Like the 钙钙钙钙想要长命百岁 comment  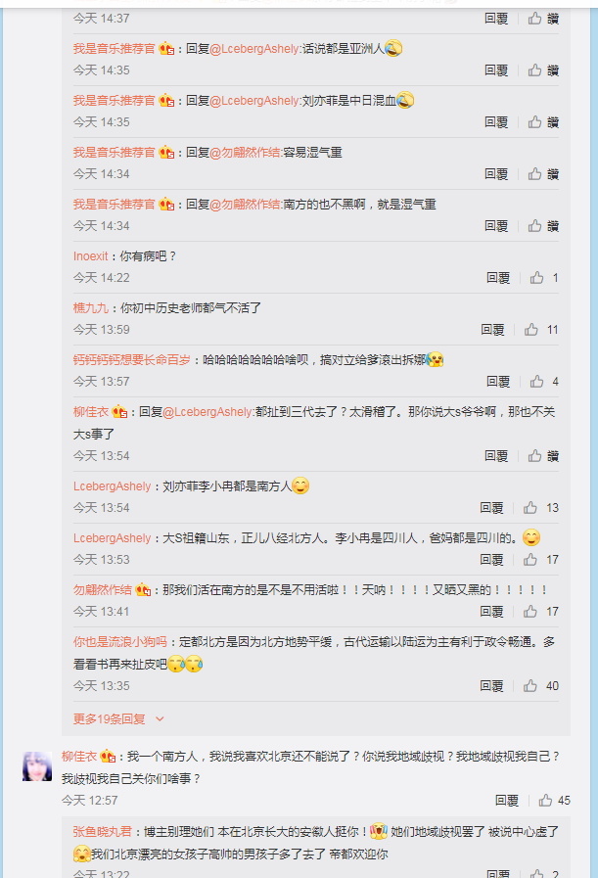click(x=536, y=382)
